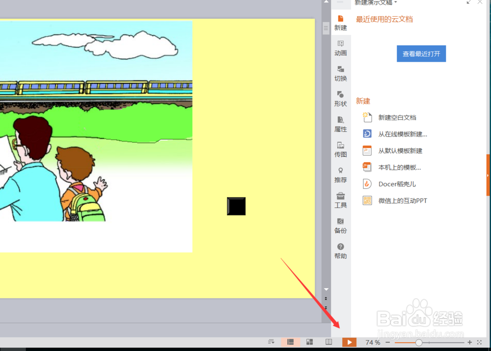Click the vertical scrollbar thumb

326,28
